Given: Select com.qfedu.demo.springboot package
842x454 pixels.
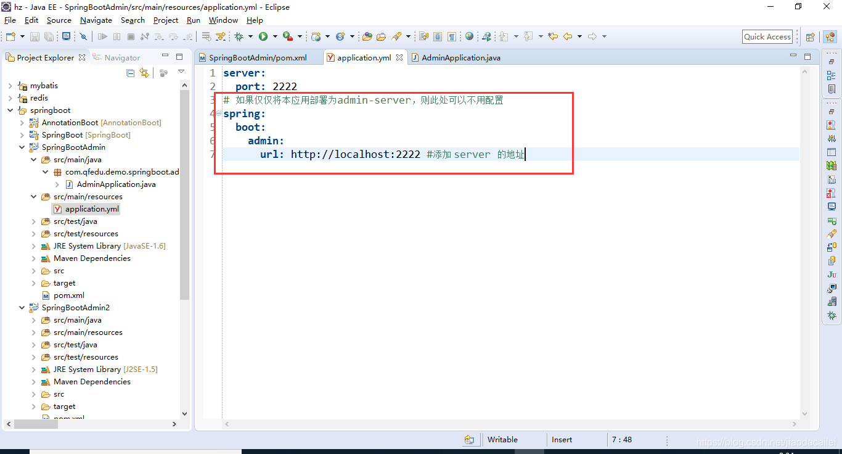Looking at the screenshot, I should 116,172.
